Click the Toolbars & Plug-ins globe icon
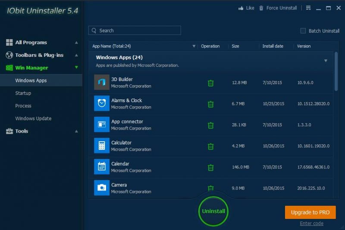The width and height of the screenshot is (345, 230). [x=9, y=55]
